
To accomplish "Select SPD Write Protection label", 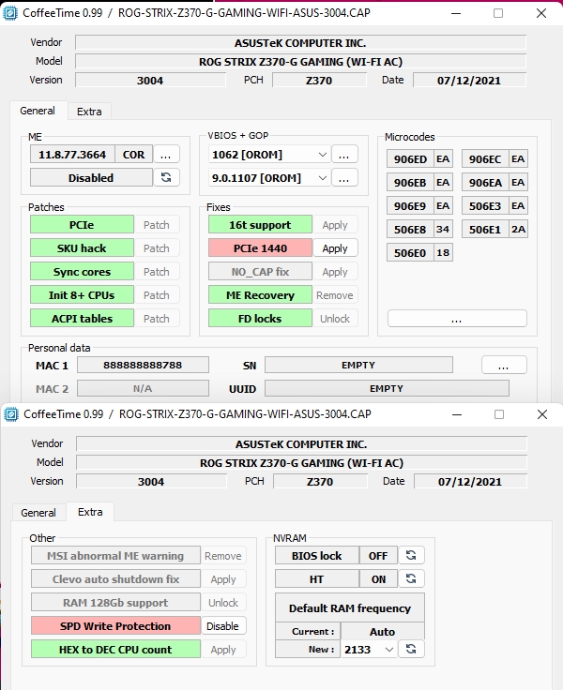I will click(115, 625).
